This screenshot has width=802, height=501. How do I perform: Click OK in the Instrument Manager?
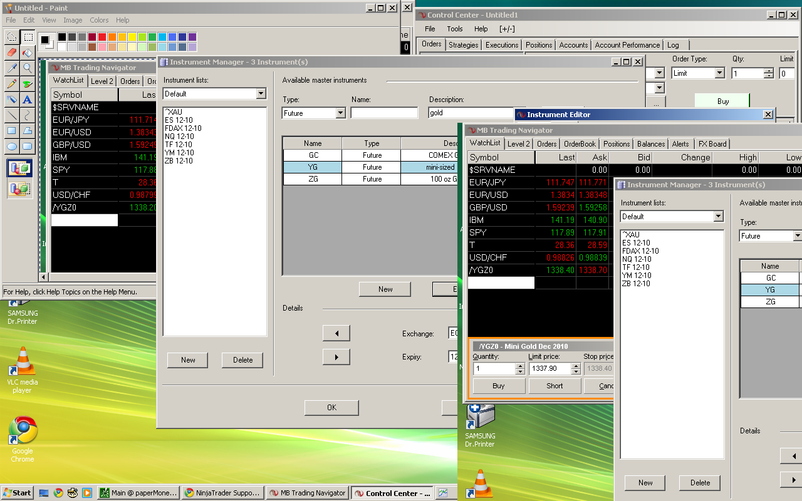coord(331,408)
